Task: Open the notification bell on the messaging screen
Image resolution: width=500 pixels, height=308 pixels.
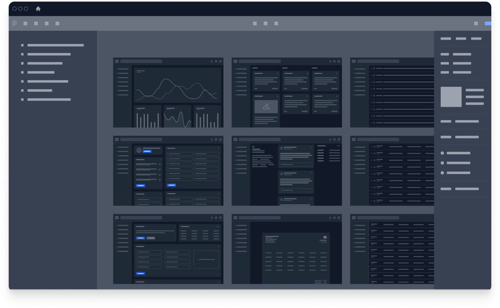Action: tap(330, 139)
